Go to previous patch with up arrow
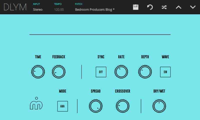200x120 pixels. point(178,7)
